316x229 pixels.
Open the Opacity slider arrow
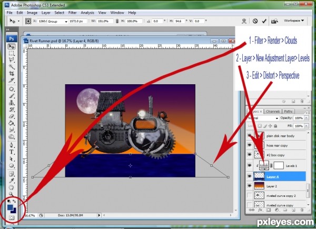tap(307, 118)
